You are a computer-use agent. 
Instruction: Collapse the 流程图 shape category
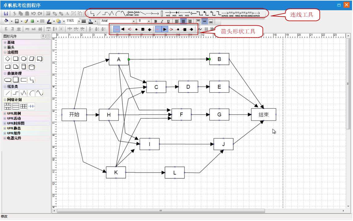5,52
